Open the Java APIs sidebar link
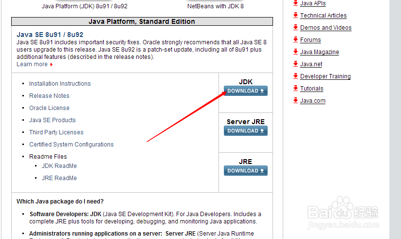Screen dimensions: 401x239 313,3
